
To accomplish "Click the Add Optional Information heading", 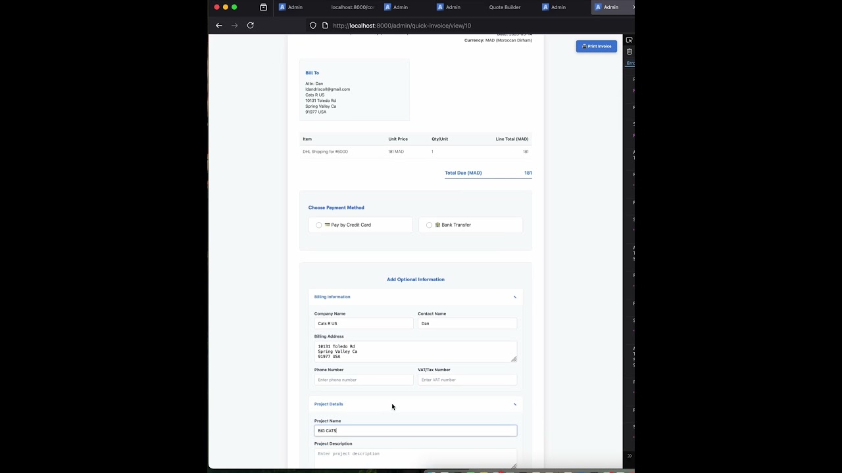I will tap(416, 280).
